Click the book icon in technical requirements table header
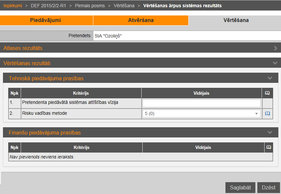Image resolution: width=281 pixels, height=194 pixels. [x=267, y=93]
